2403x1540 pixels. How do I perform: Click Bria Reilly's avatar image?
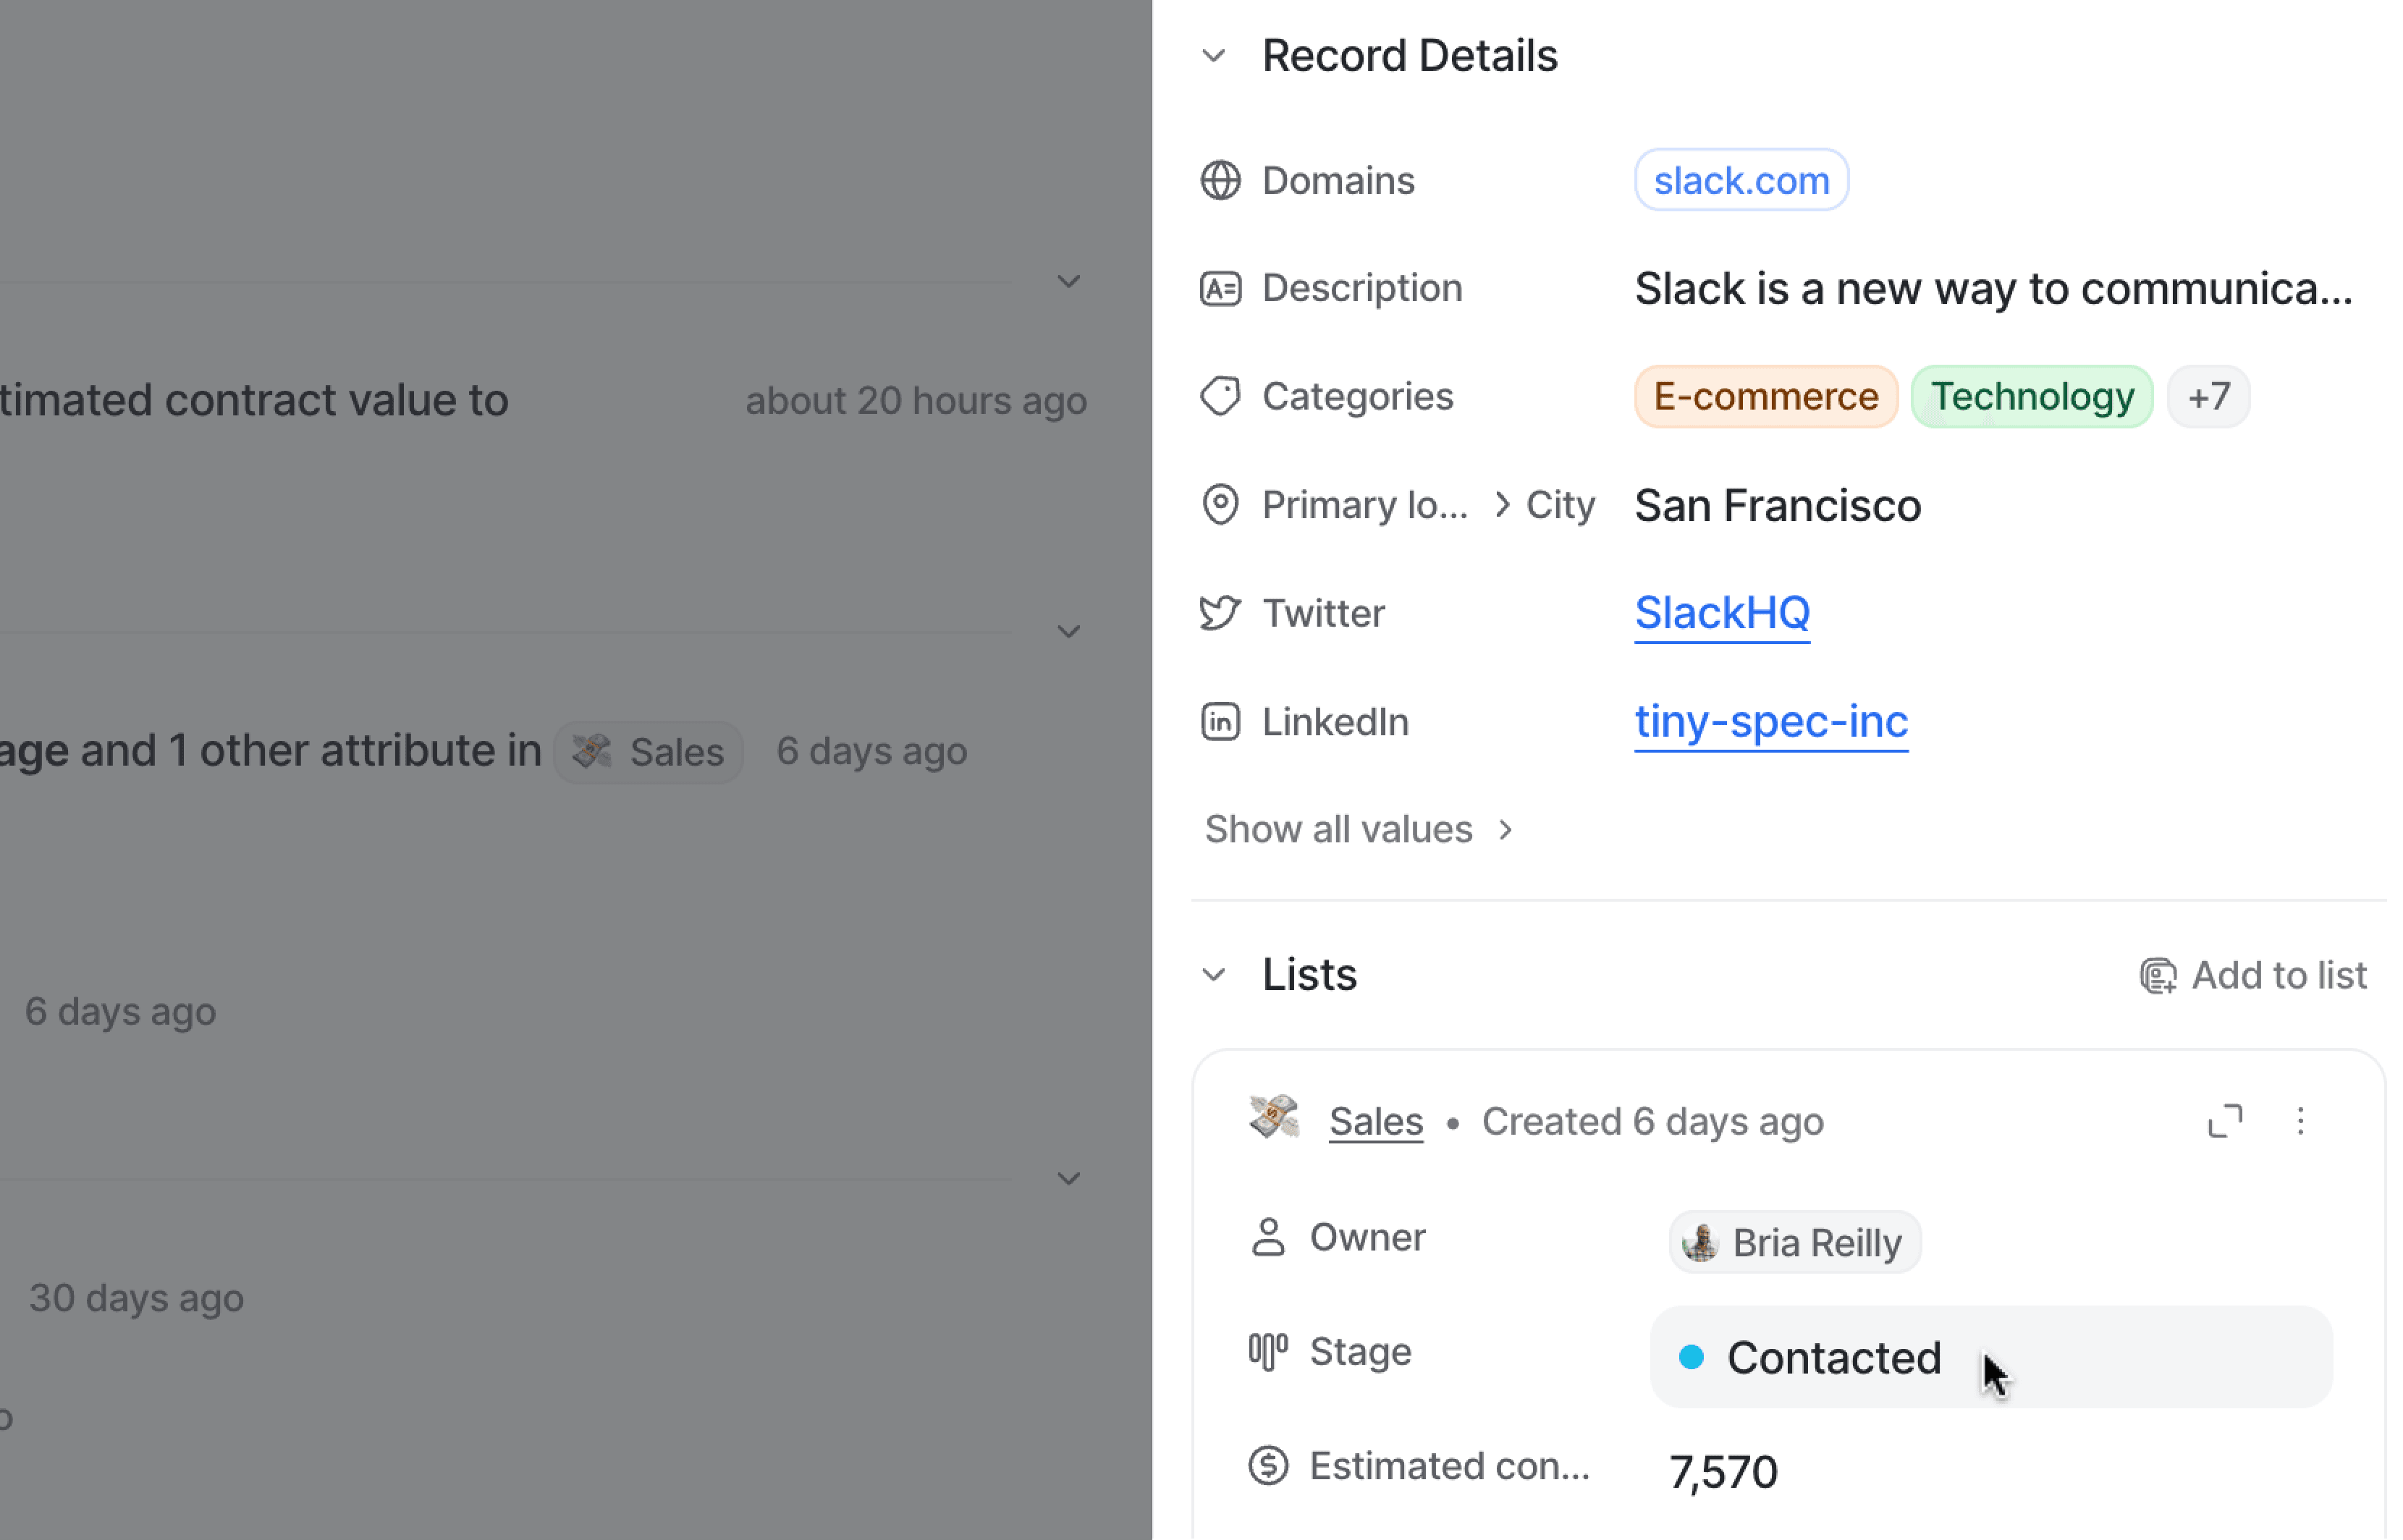1700,1243
